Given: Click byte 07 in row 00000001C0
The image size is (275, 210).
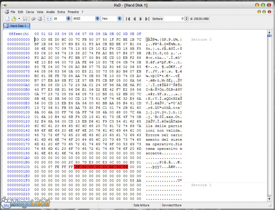Looking at the screenshot, I should click(x=50, y=167).
